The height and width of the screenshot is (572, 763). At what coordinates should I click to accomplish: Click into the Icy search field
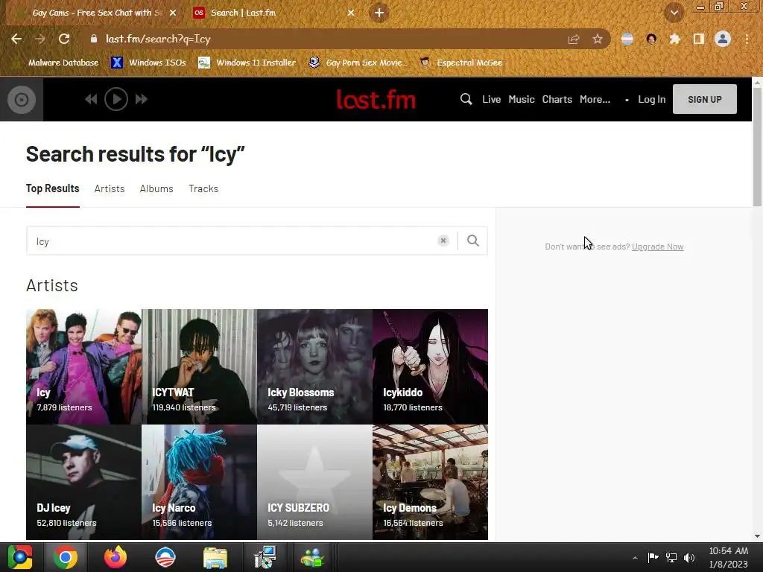(x=232, y=241)
